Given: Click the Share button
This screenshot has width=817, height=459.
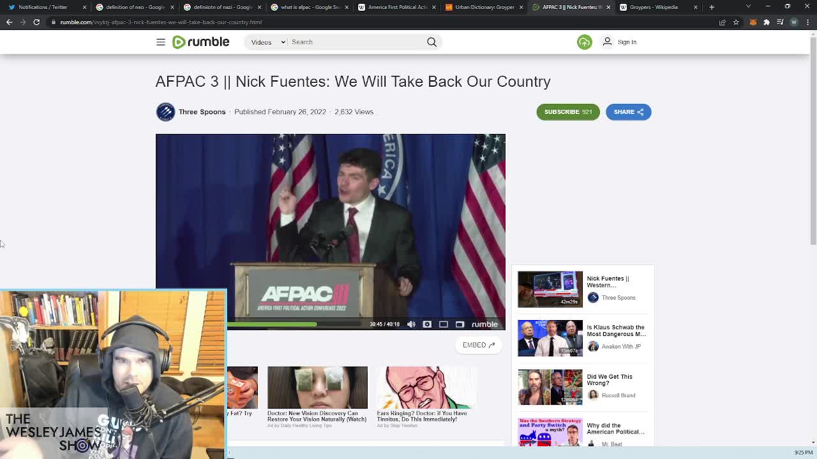Looking at the screenshot, I should pos(628,112).
